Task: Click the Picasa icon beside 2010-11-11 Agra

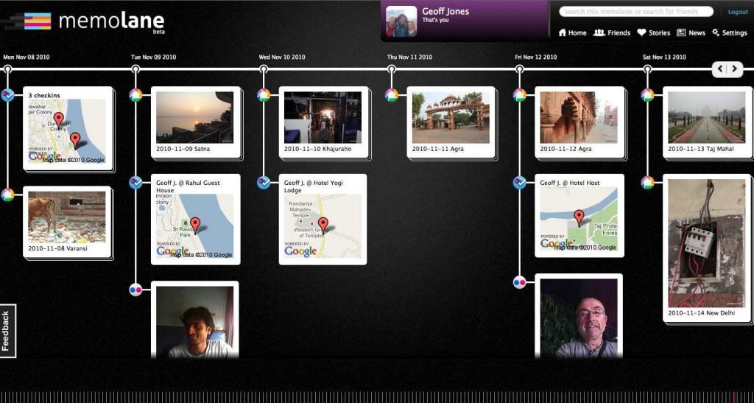Action: click(x=392, y=95)
